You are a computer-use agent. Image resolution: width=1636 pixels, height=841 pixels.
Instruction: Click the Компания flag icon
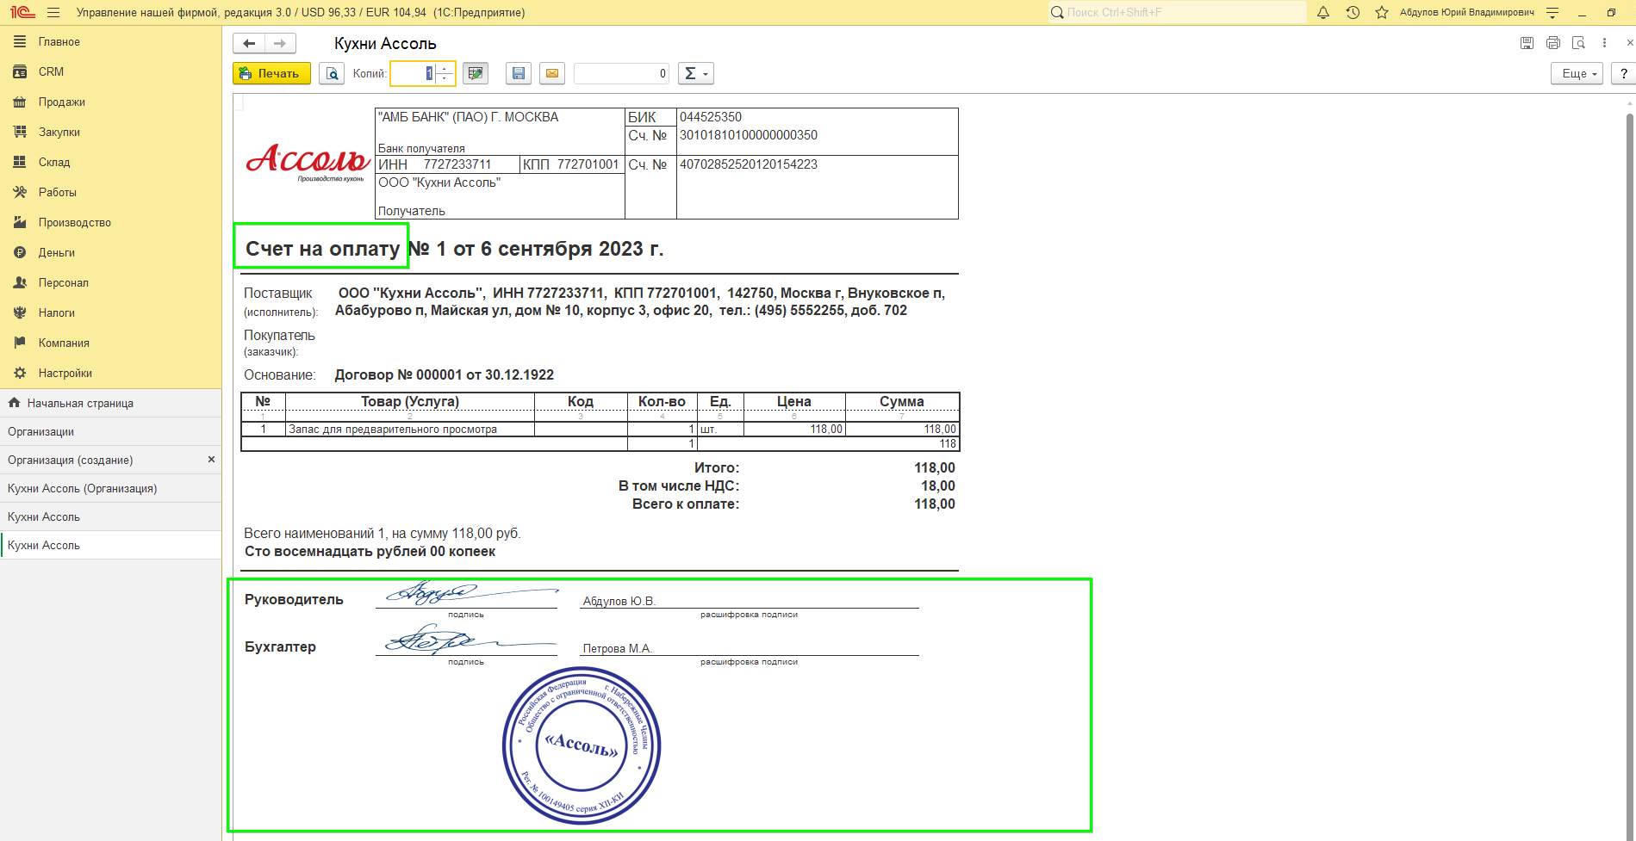point(20,343)
